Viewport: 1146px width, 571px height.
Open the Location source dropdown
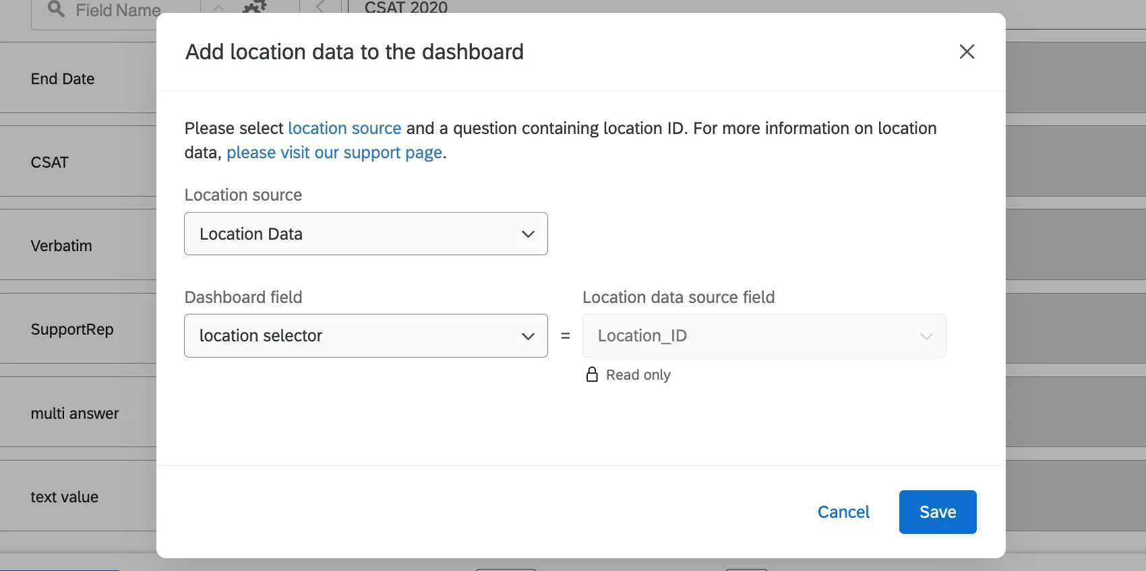point(365,234)
